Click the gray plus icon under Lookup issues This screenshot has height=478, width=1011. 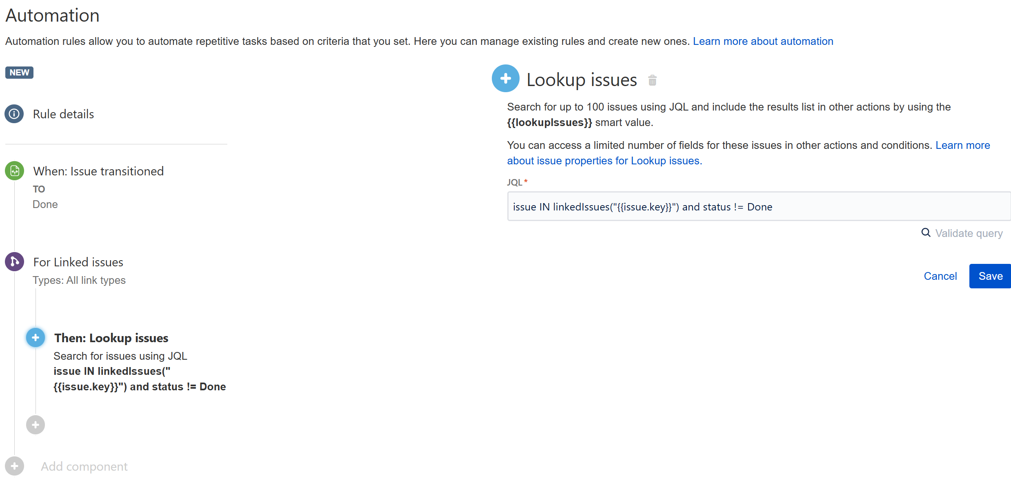pos(36,425)
